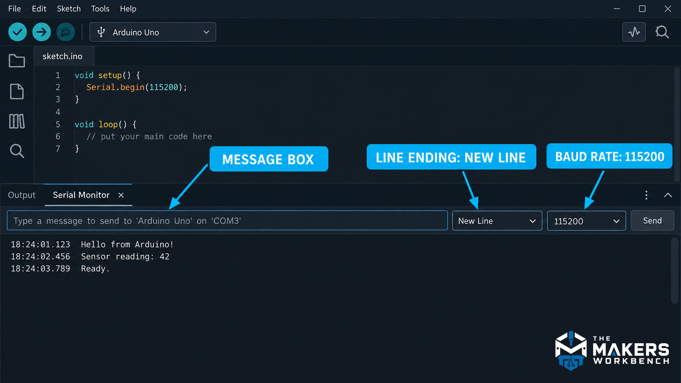Open the Serial Plotter waveform icon
This screenshot has width=681, height=383.
634,32
